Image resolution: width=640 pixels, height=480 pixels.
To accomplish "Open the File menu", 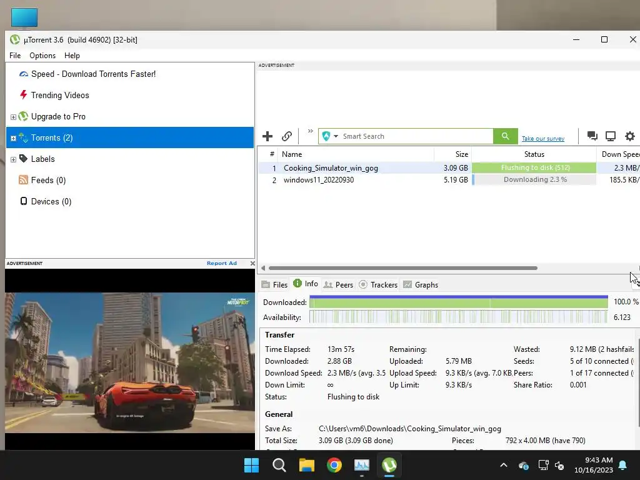I will point(15,56).
